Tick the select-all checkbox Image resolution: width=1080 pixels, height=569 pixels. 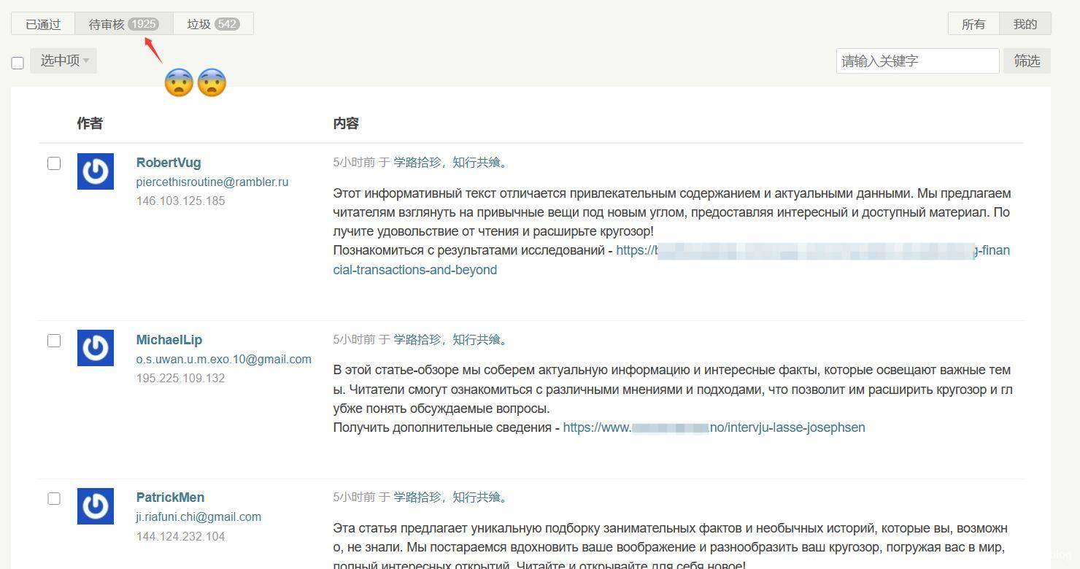(18, 63)
